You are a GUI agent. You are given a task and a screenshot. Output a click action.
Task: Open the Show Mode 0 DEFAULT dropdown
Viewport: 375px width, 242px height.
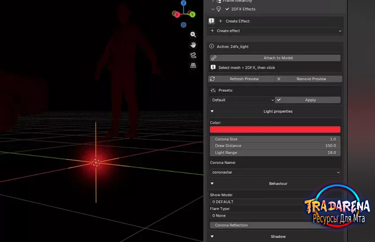[275, 202]
